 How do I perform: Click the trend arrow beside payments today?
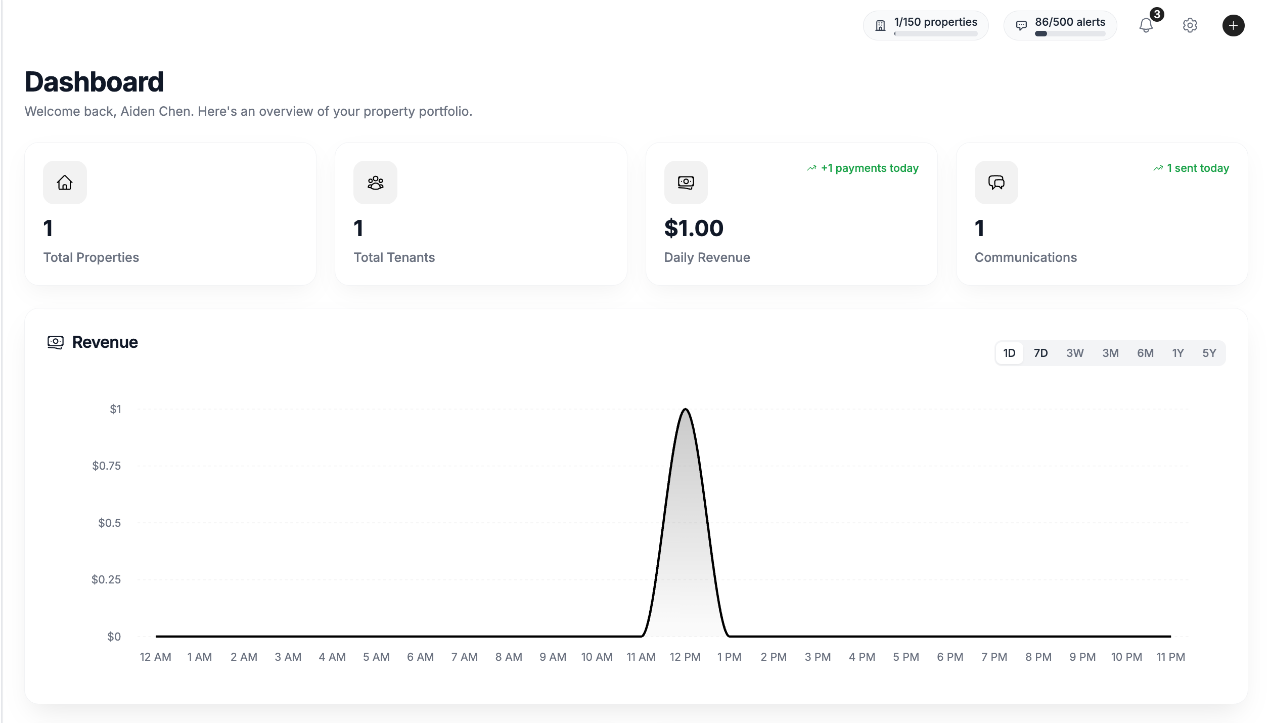point(811,168)
